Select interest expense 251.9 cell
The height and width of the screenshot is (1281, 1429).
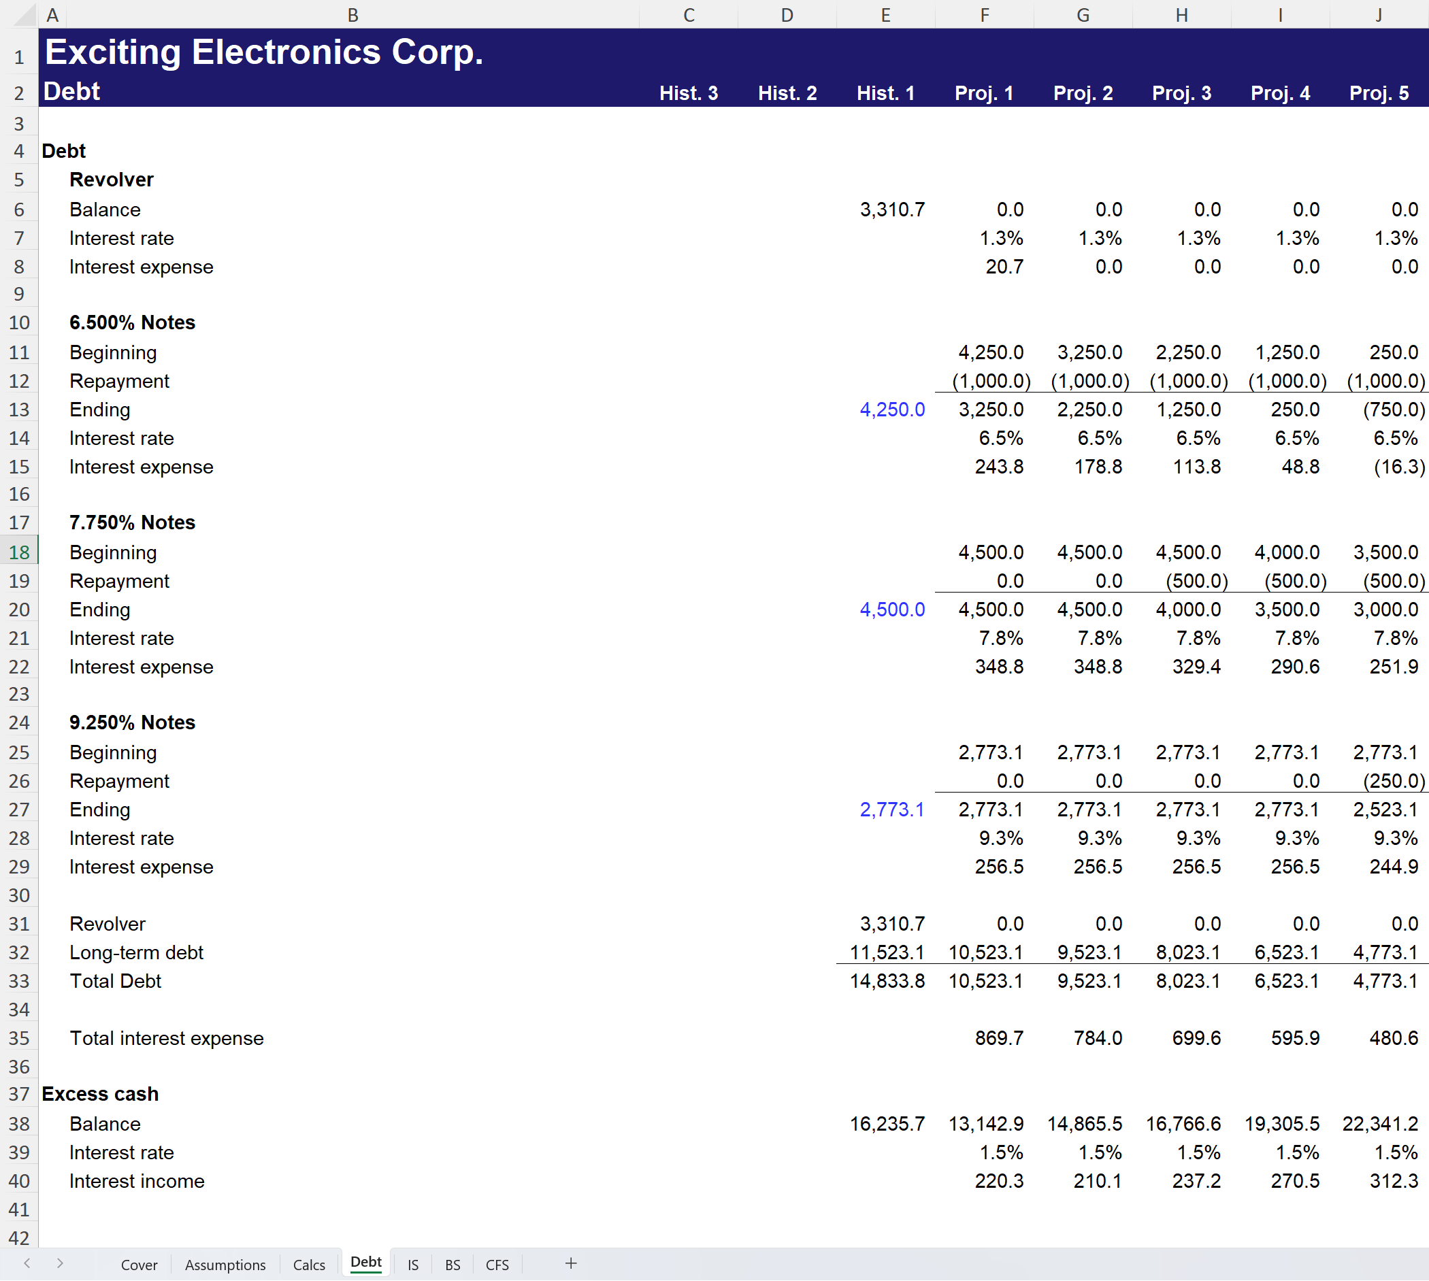tap(1393, 667)
